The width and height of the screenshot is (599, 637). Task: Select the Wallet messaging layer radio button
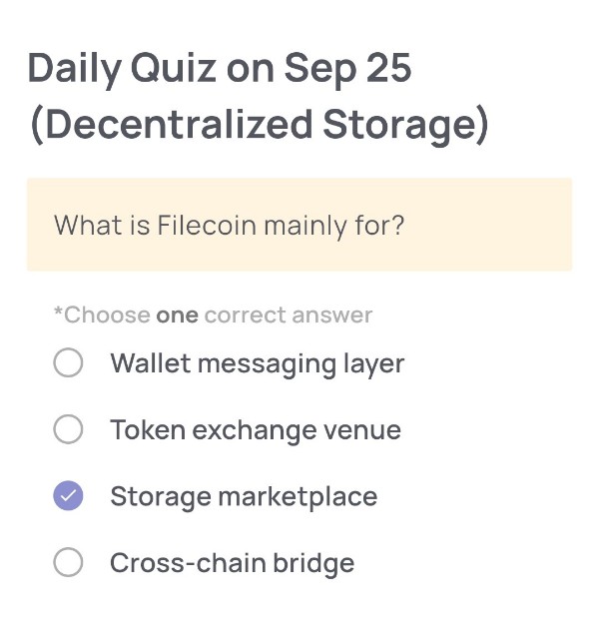point(68,363)
